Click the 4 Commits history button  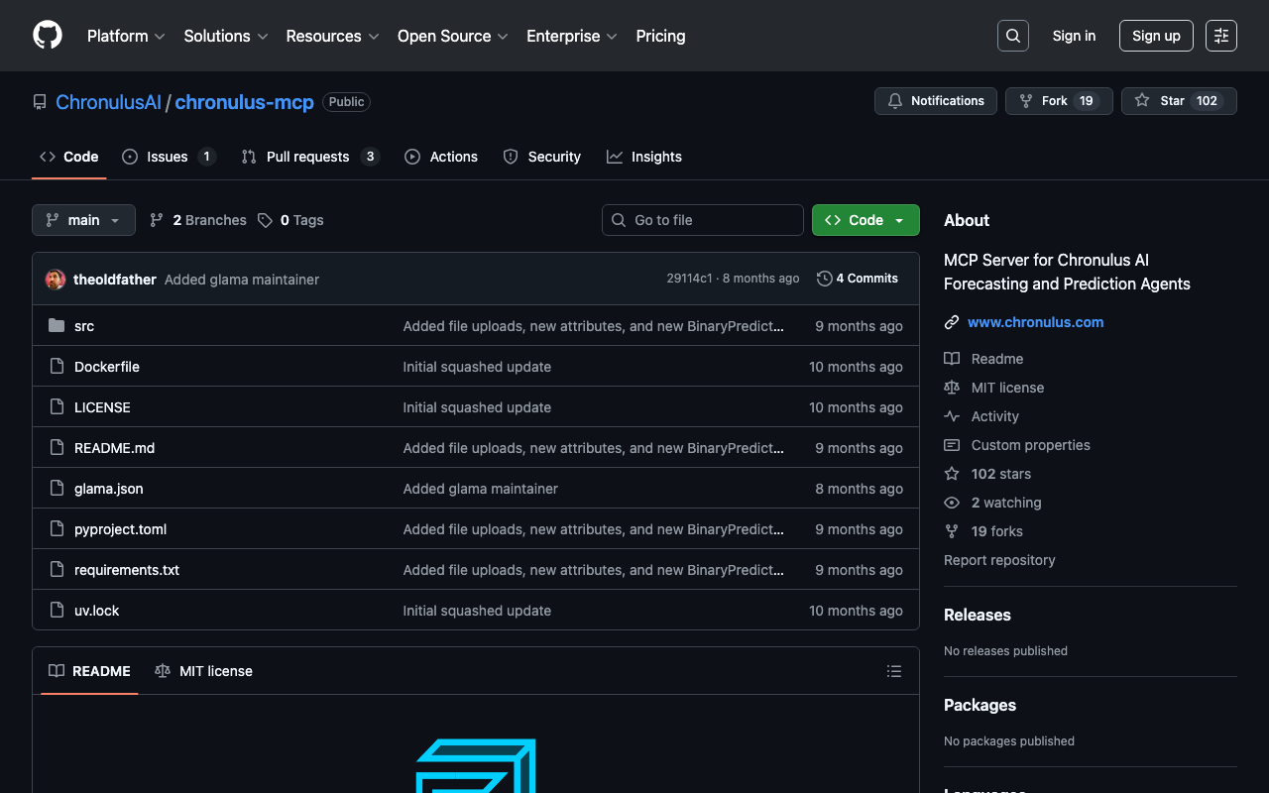point(858,279)
